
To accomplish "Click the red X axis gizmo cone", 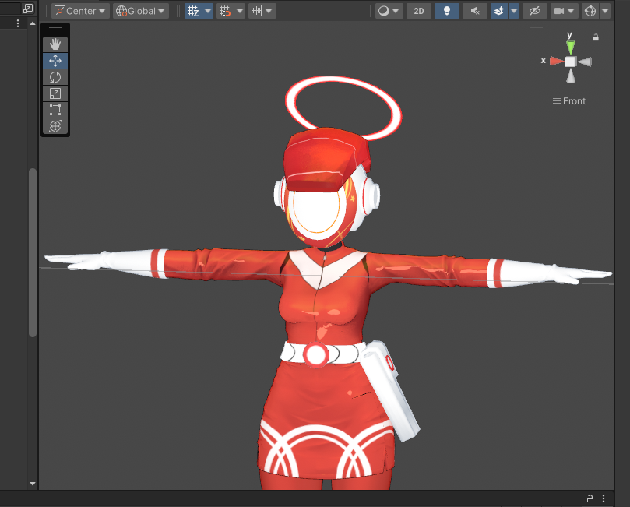I will 557,61.
